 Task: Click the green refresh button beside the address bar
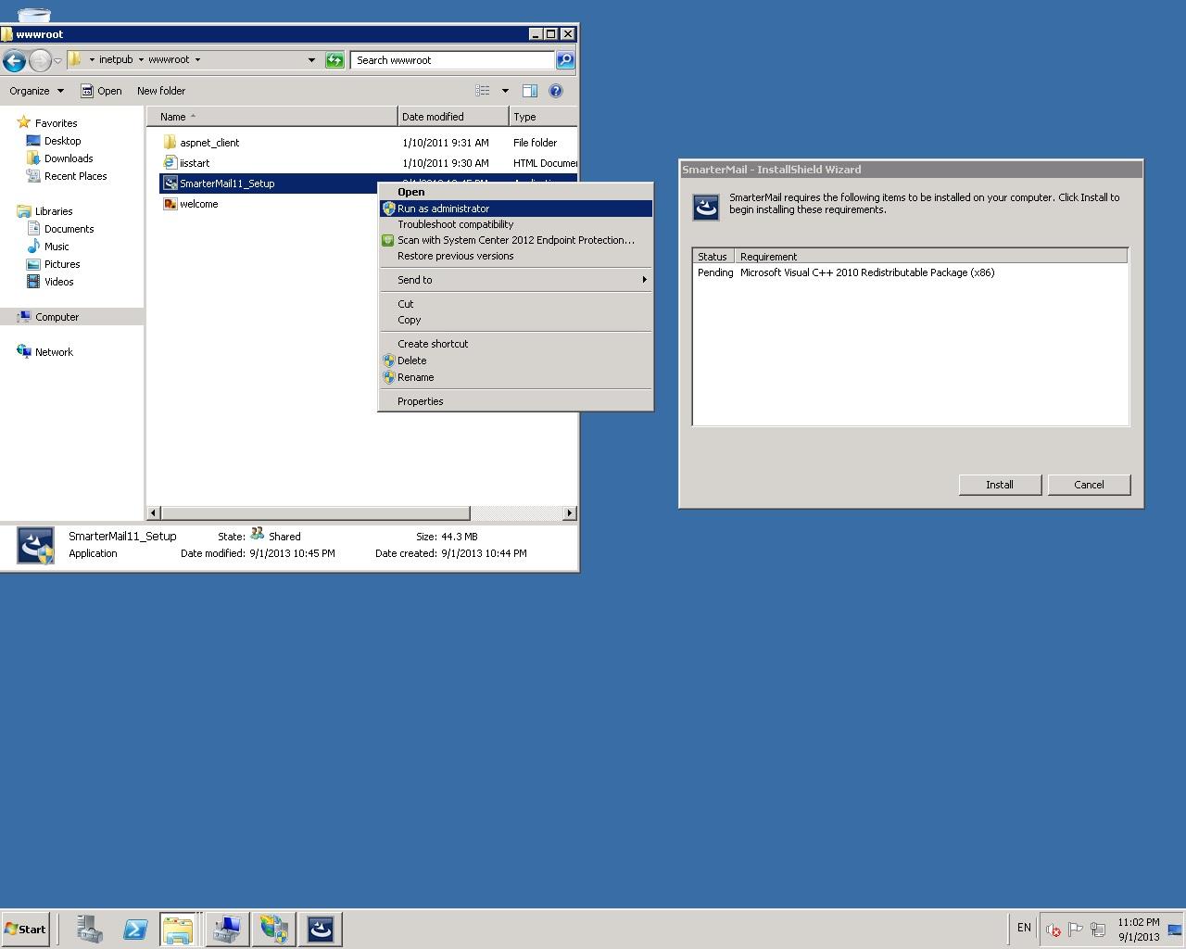[334, 60]
